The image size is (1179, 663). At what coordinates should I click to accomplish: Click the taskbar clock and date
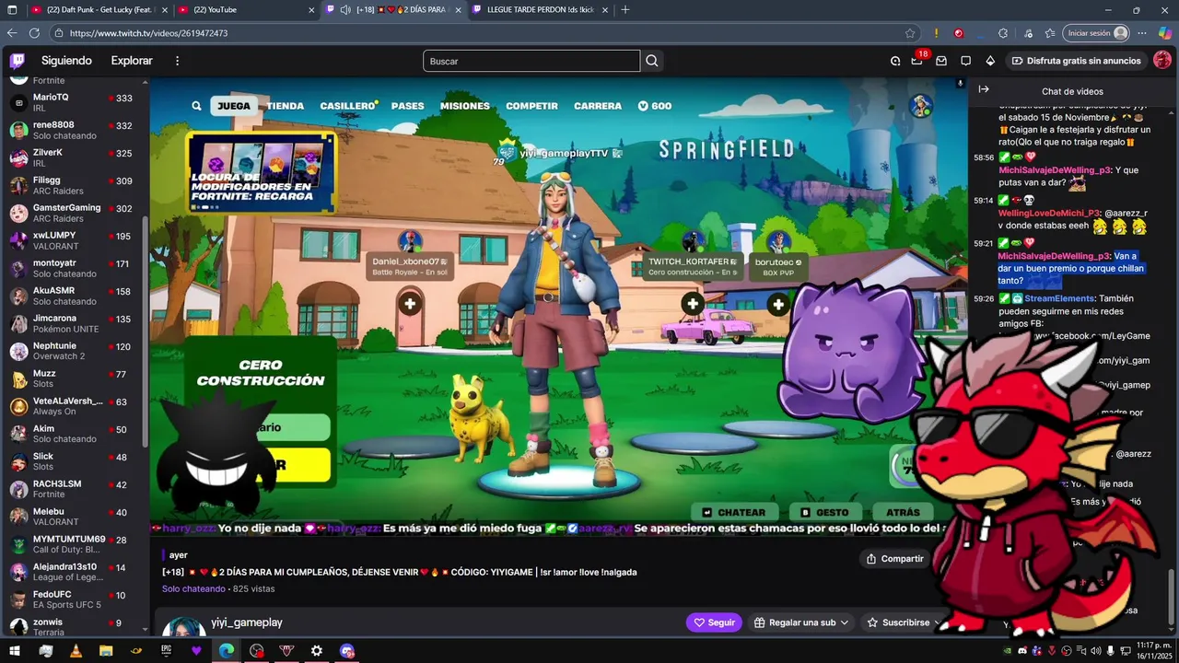click(1153, 651)
